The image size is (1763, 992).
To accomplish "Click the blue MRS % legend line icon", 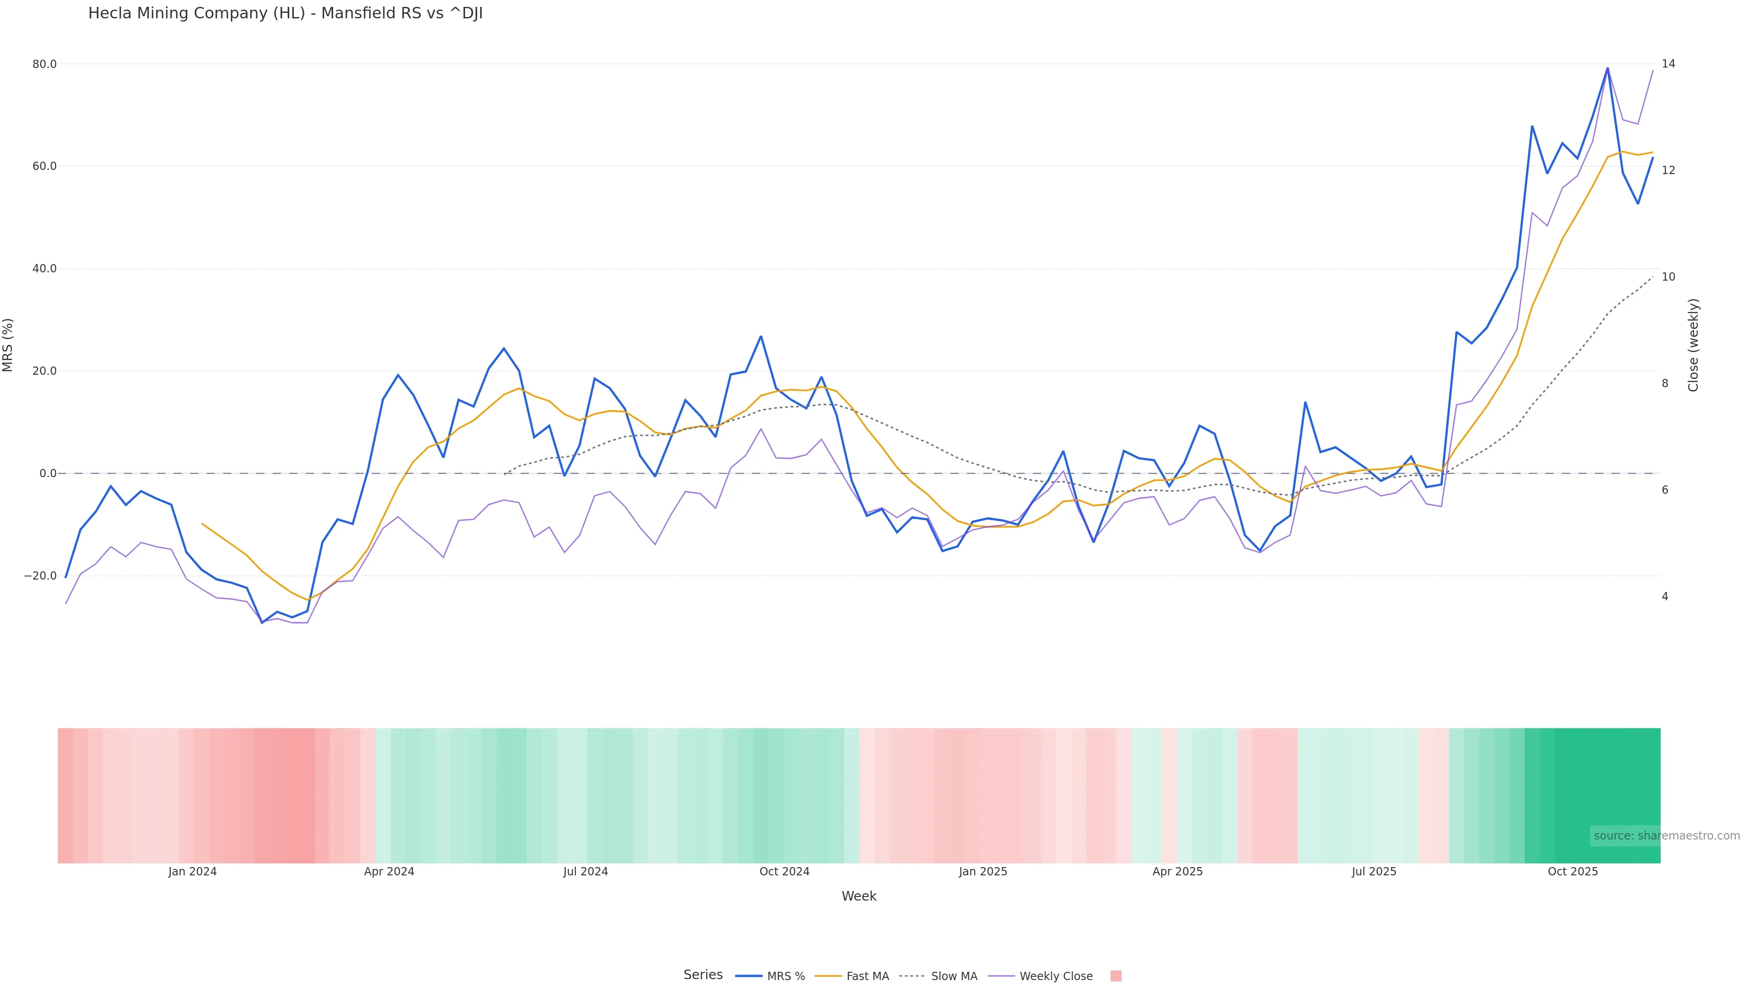I will (749, 976).
